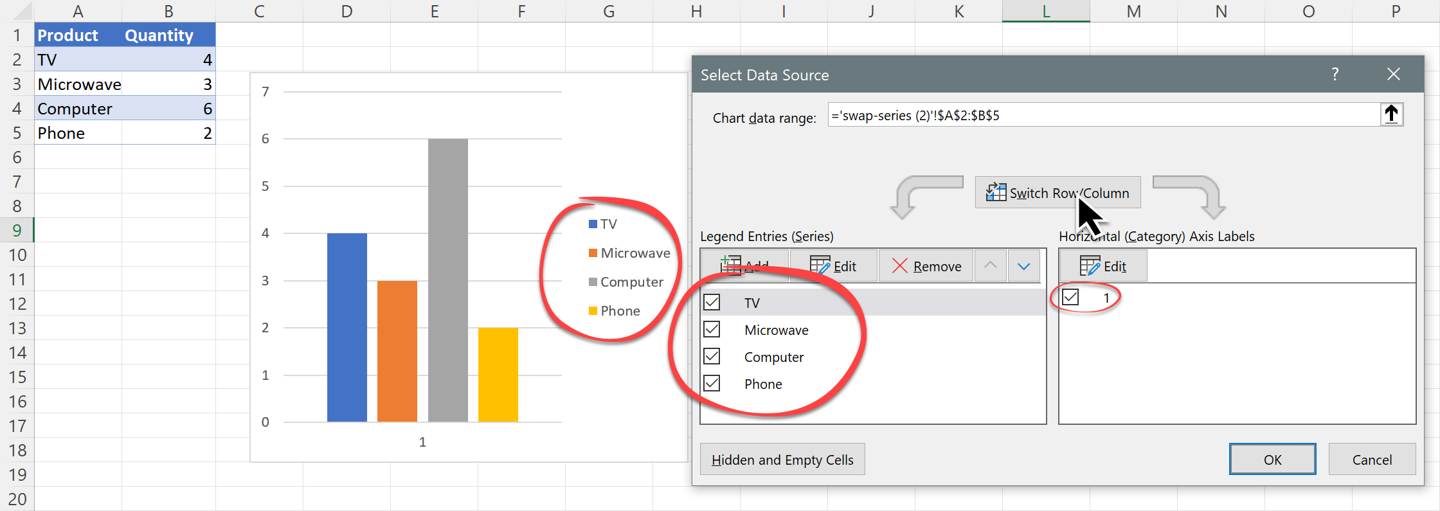Select column C header
The height and width of the screenshot is (511, 1440).
[x=259, y=11]
